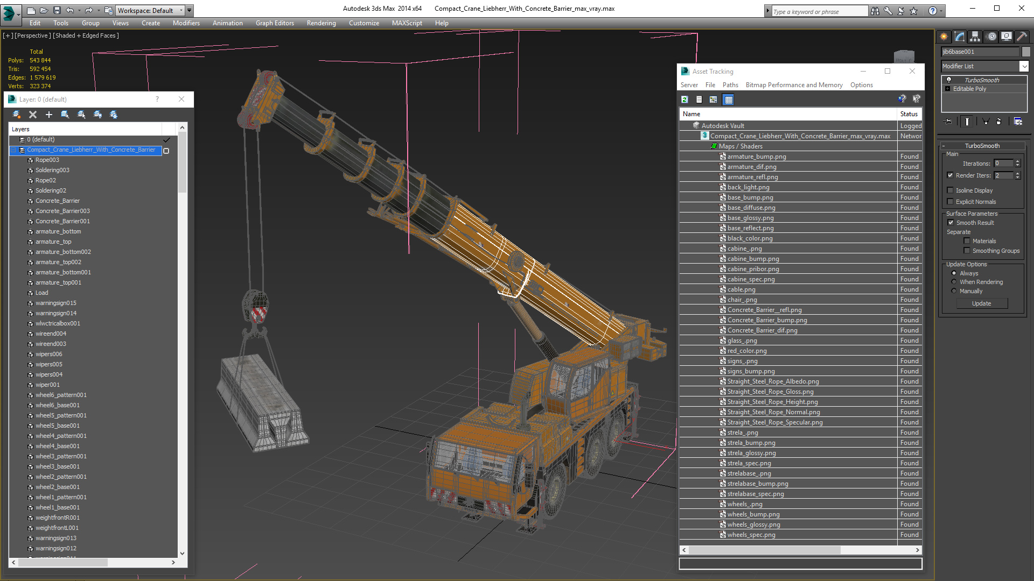The image size is (1034, 581).
Task: Click the Status Log list icon in Asset Tracking
Action: pyautogui.click(x=699, y=100)
